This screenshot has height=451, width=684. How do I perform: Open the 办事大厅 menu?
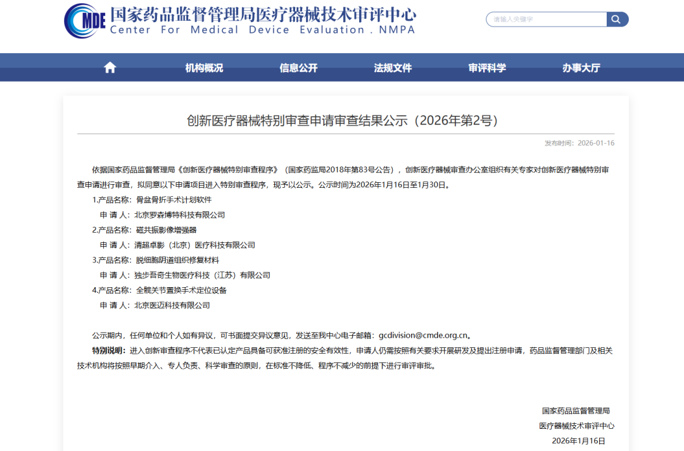coord(581,68)
